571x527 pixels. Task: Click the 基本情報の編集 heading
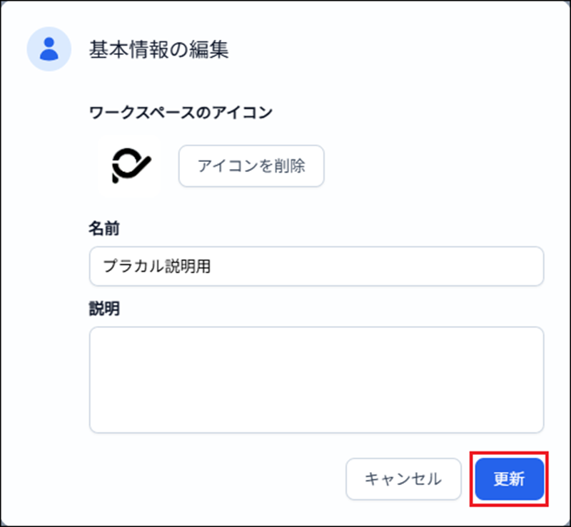coord(158,50)
